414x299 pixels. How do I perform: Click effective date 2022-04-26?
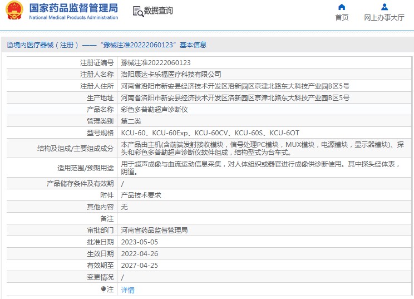tap(140, 253)
